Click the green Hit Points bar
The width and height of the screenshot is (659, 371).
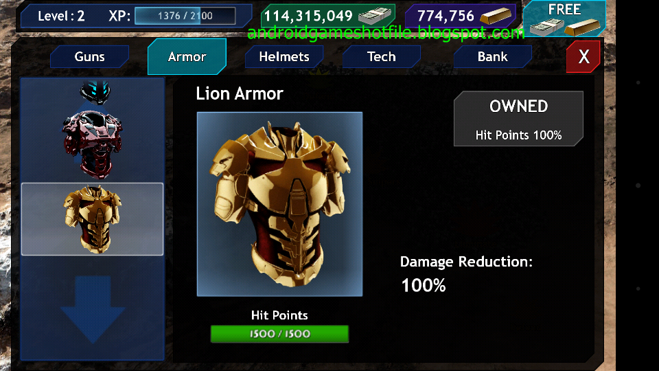tap(279, 334)
